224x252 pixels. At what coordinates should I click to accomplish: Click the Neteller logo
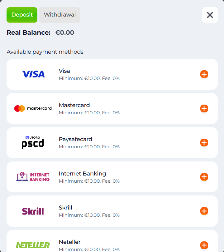pos(33,245)
